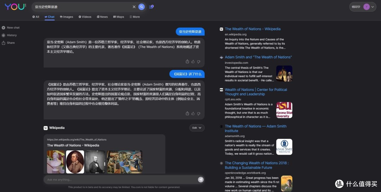Click the World Bank result favicon
Screen dimensions: 381x192
(221, 163)
